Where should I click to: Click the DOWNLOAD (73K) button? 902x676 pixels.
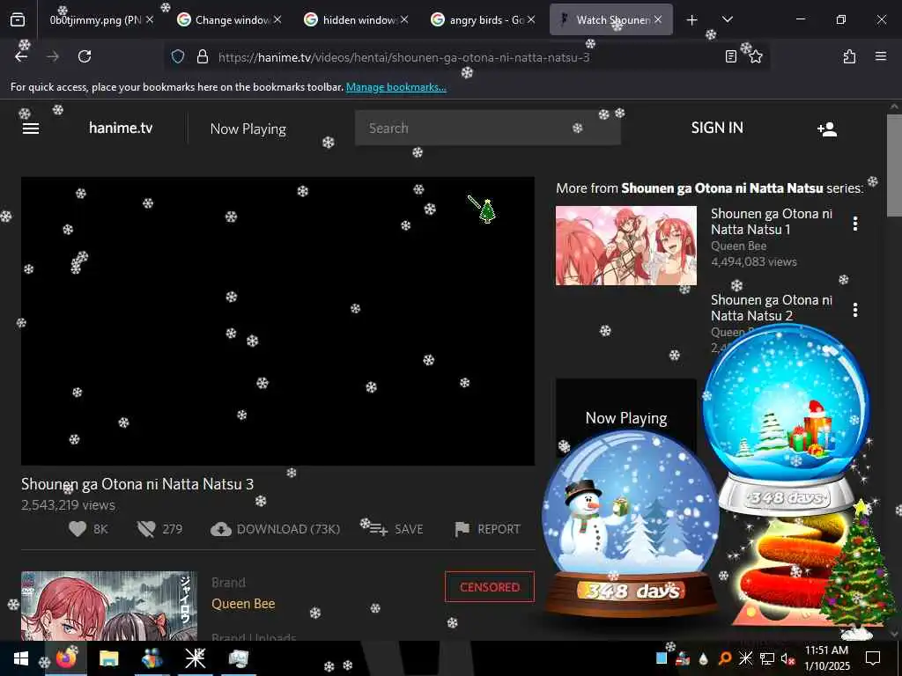click(x=275, y=529)
